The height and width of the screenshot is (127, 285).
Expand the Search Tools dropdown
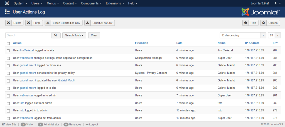pos(74,35)
